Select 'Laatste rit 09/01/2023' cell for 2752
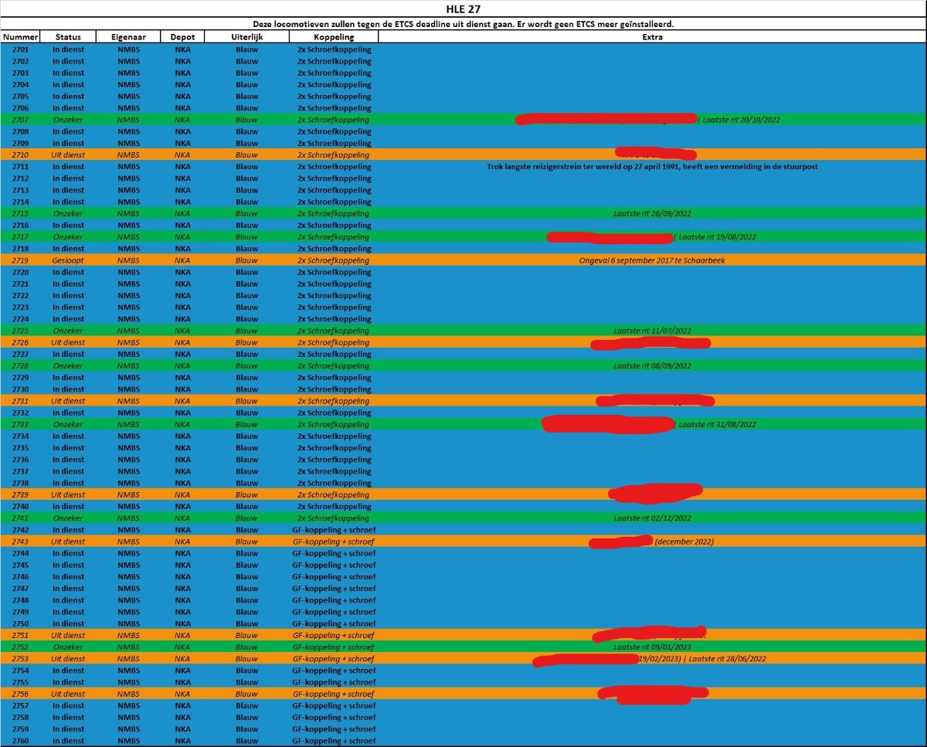This screenshot has width=927, height=747. (652, 647)
